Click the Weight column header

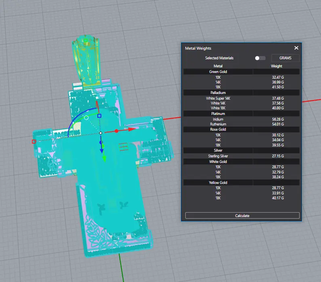tap(277, 66)
